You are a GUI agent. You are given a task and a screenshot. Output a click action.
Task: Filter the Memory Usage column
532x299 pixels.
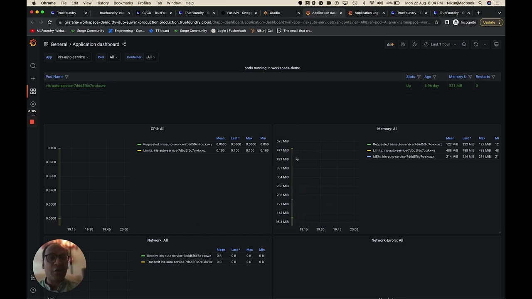[x=470, y=77]
